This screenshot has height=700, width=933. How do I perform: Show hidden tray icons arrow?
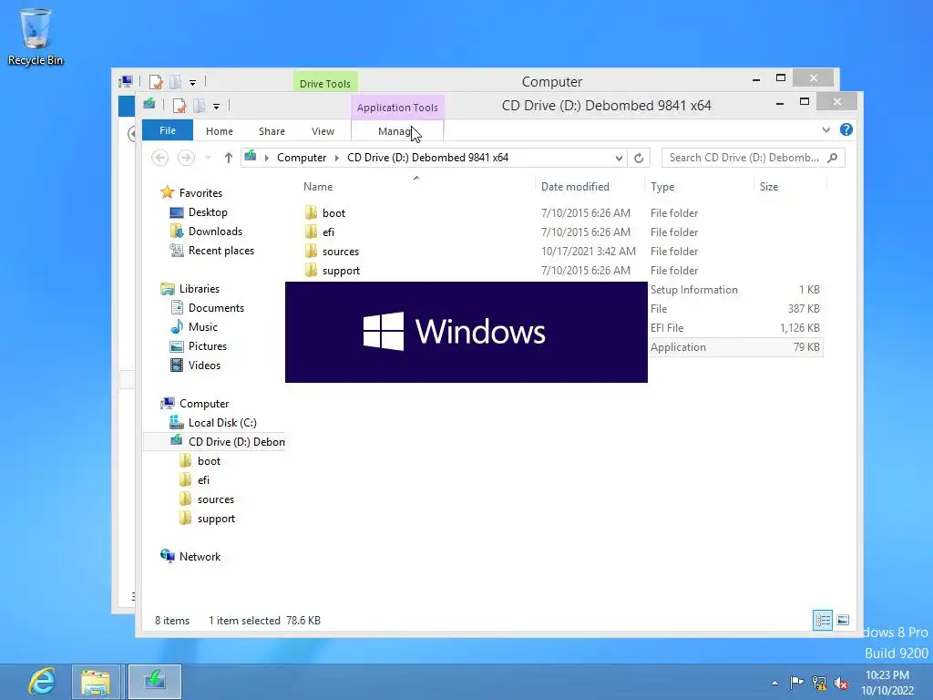coord(774,683)
